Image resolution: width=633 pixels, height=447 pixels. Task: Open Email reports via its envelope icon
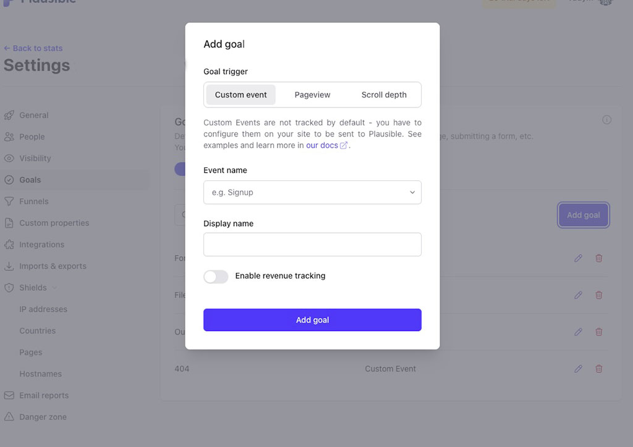pyautogui.click(x=10, y=395)
